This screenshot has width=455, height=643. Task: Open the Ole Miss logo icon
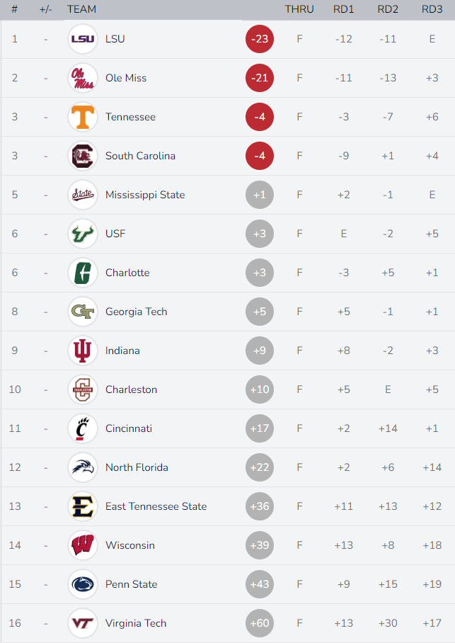pos(82,78)
